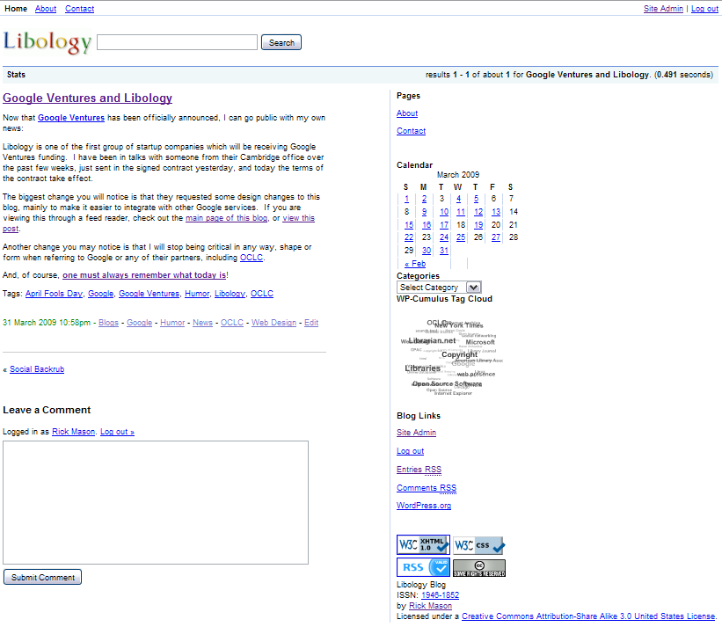Open Contact in the top navigation bar
This screenshot has width=722, height=627.
[x=80, y=8]
